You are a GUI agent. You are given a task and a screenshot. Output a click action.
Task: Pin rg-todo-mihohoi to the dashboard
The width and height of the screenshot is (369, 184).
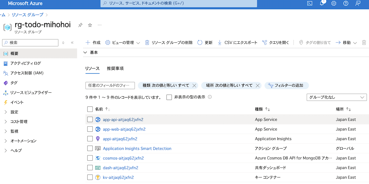tap(80, 25)
